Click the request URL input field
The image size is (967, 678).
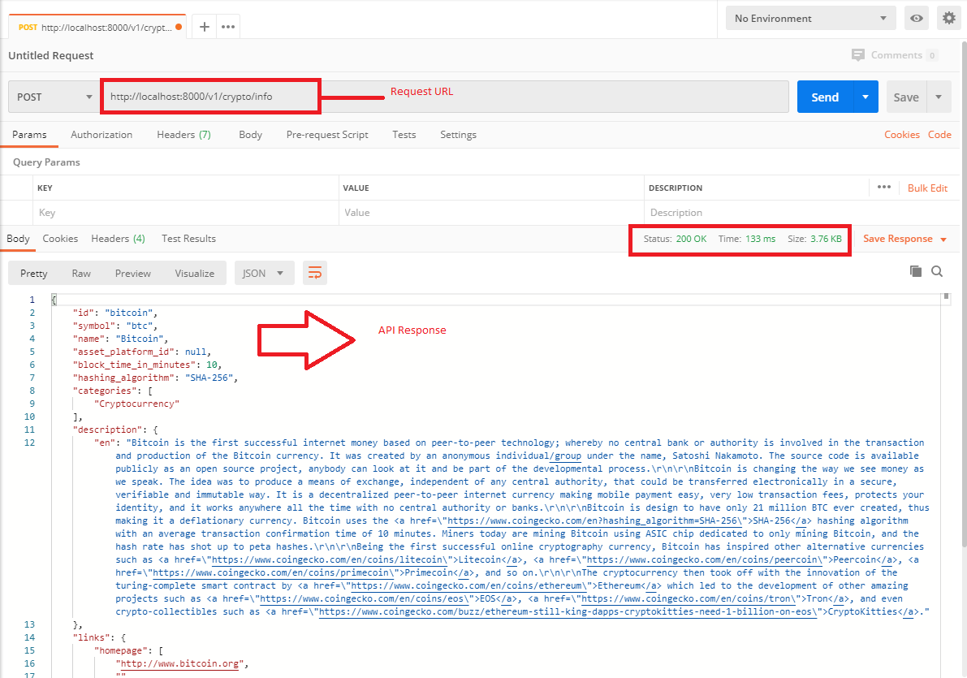(445, 97)
